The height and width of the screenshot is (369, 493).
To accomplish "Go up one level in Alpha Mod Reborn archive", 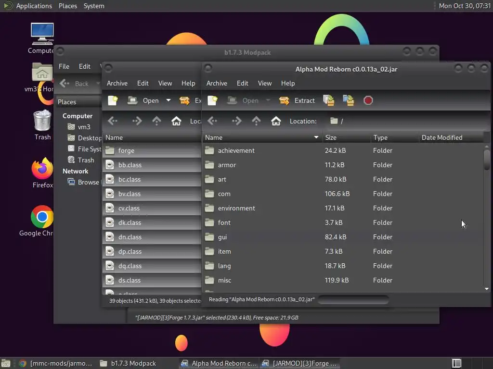I will (x=256, y=121).
